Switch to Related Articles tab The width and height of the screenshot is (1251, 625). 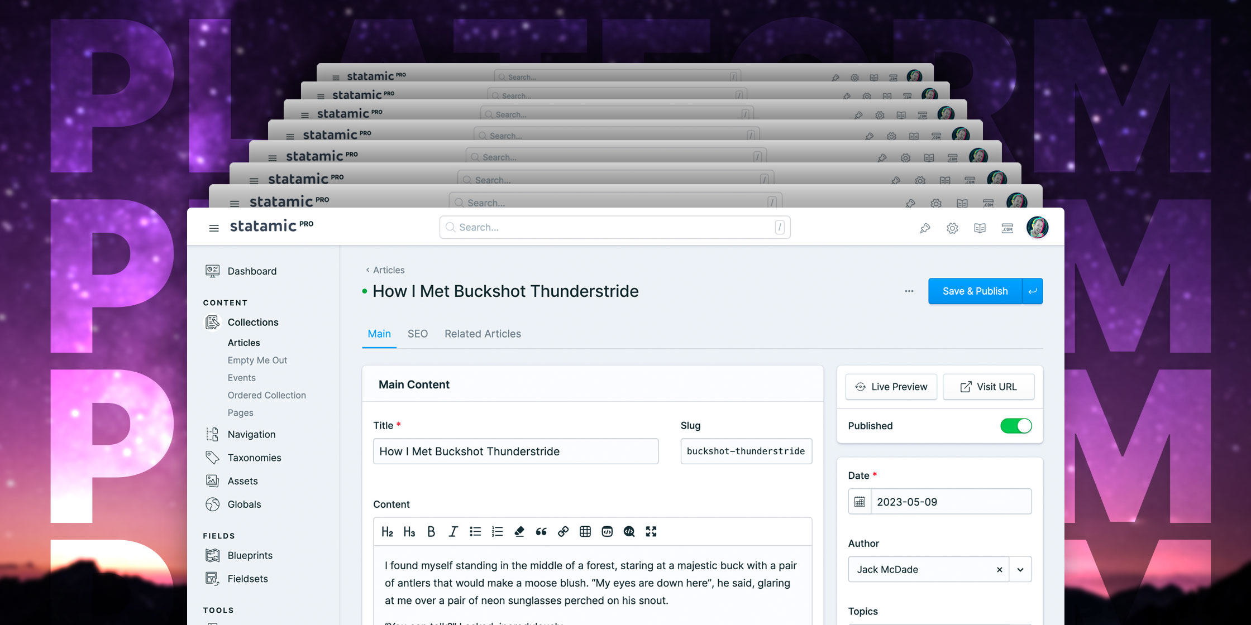point(483,333)
